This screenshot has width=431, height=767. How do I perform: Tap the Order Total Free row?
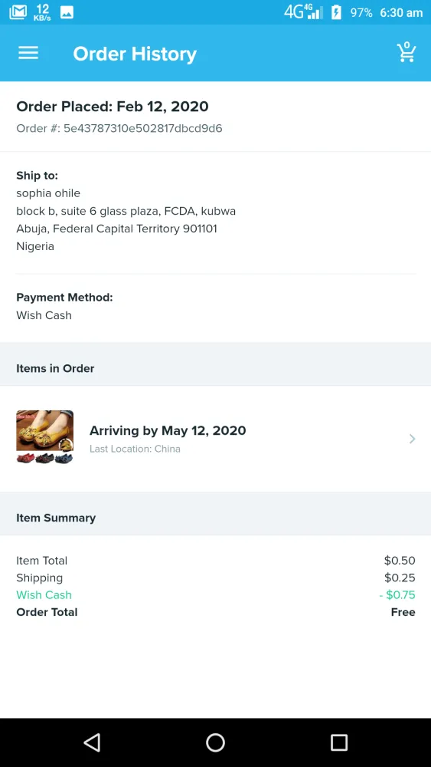[x=215, y=612]
